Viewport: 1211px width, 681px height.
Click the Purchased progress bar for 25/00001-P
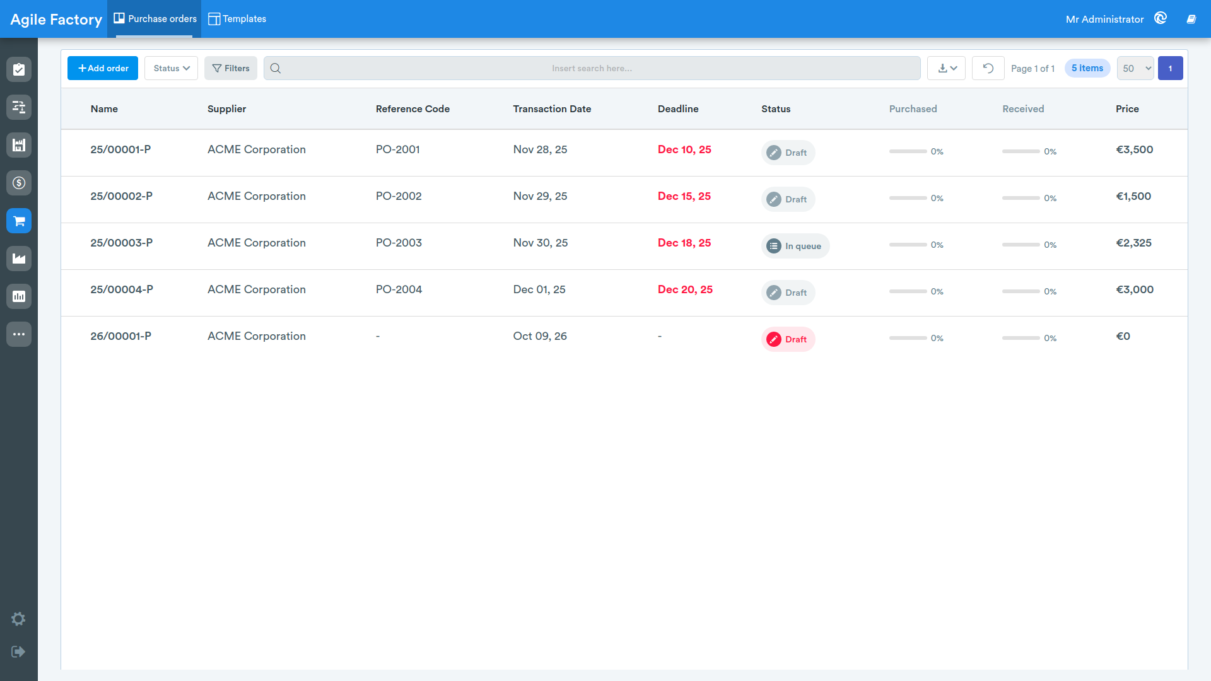pyautogui.click(x=908, y=151)
